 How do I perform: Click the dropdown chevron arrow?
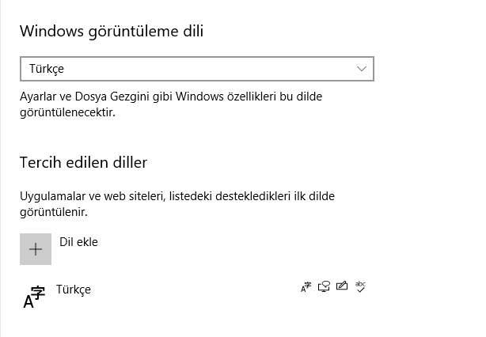(362, 69)
